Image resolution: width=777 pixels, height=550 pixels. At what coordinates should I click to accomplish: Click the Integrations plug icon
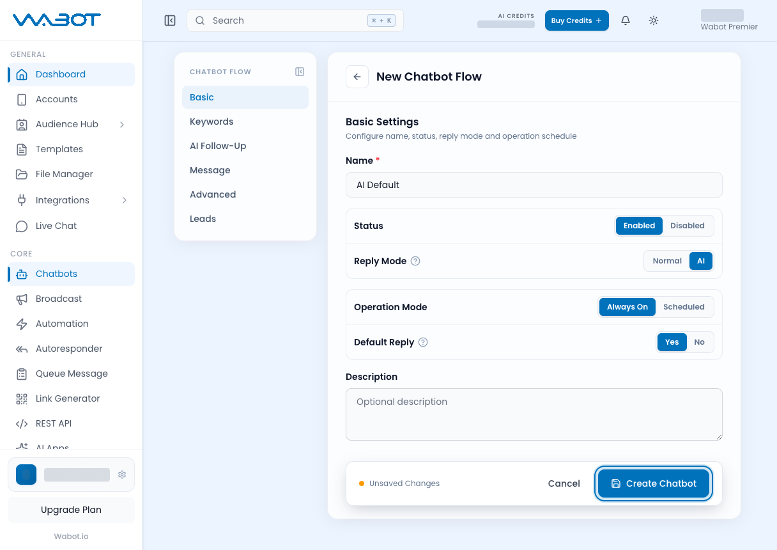click(22, 200)
